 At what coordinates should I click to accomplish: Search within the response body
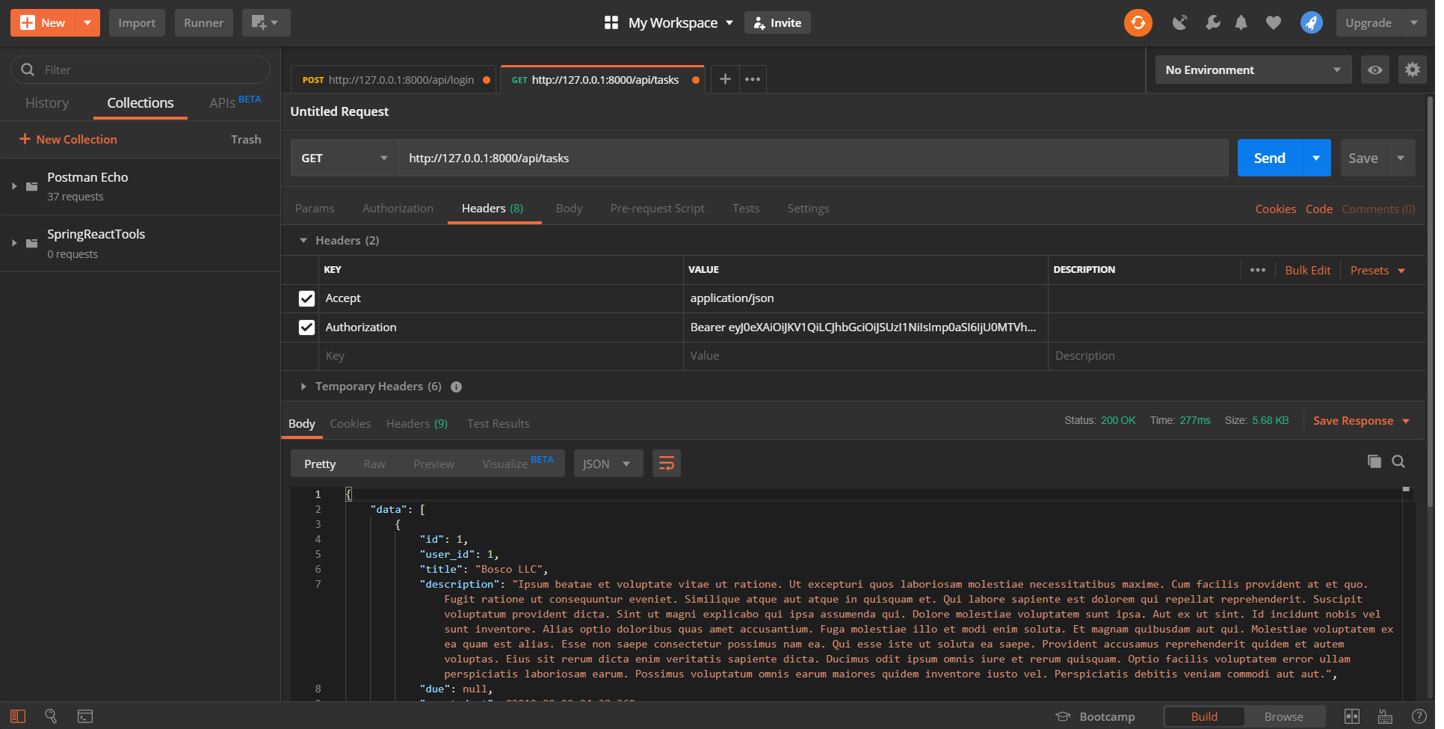tap(1398, 461)
